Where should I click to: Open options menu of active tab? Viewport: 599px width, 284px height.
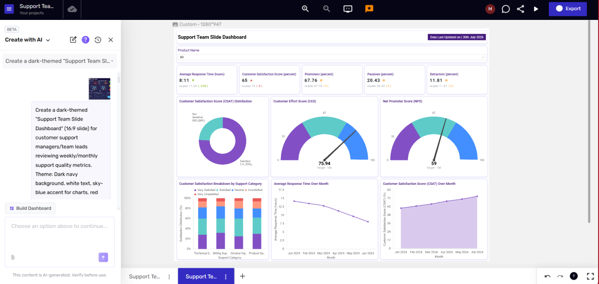(226, 277)
